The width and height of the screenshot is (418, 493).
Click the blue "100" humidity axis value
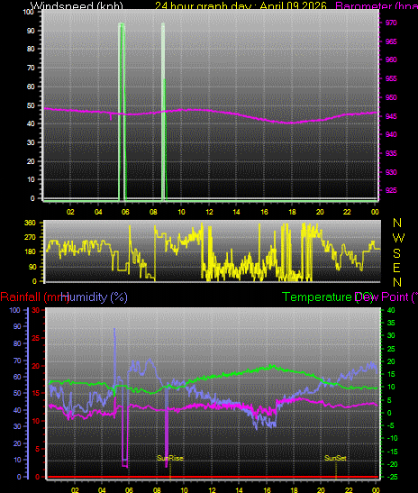14,310
